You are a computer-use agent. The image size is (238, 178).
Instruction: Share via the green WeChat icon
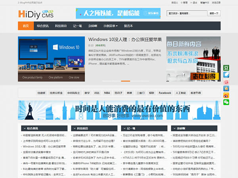[x=226, y=102]
